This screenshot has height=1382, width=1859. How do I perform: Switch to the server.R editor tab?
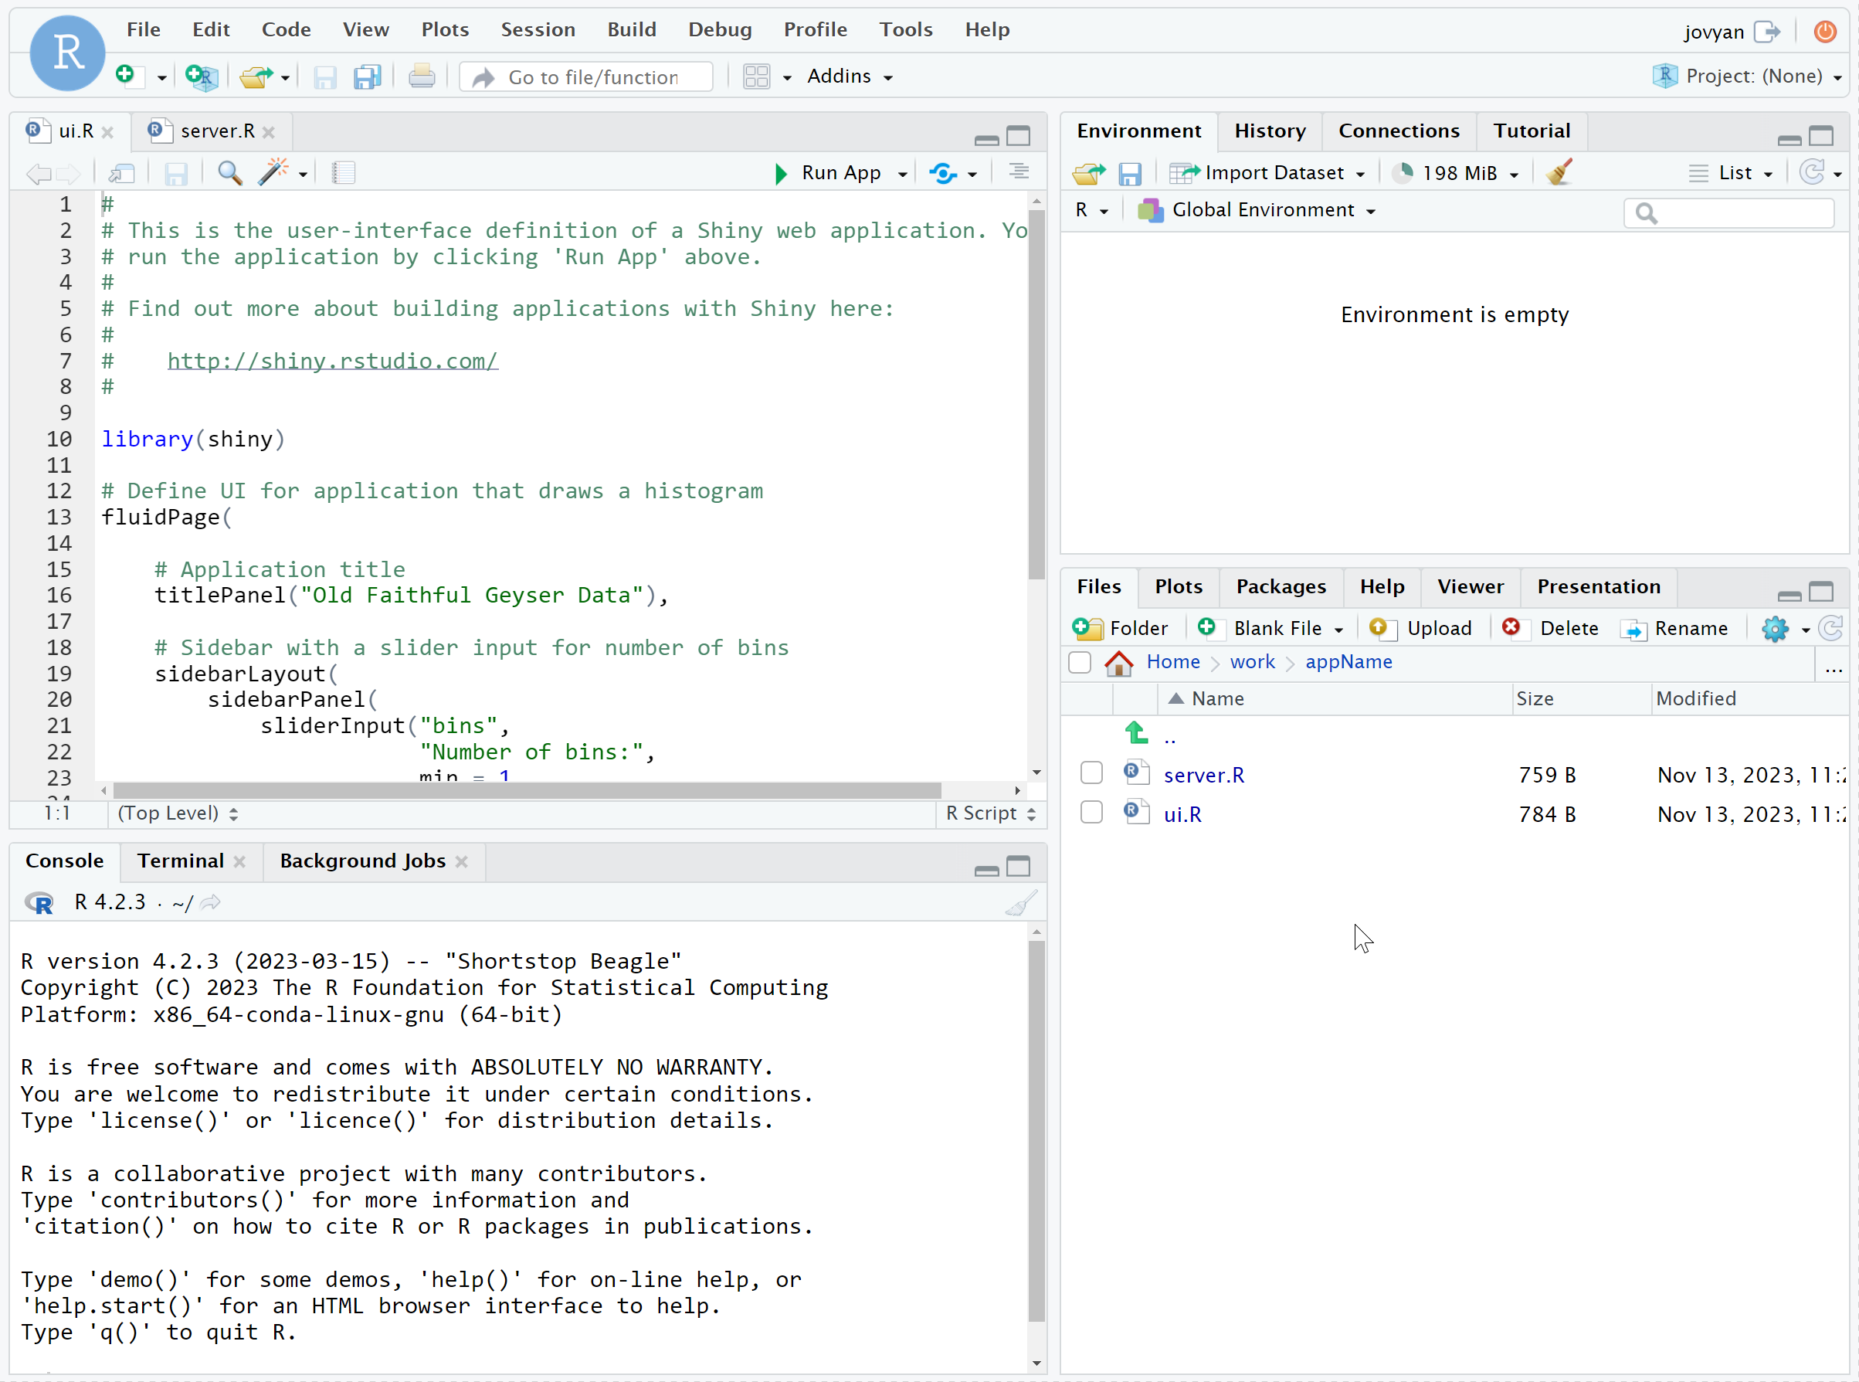tap(216, 131)
